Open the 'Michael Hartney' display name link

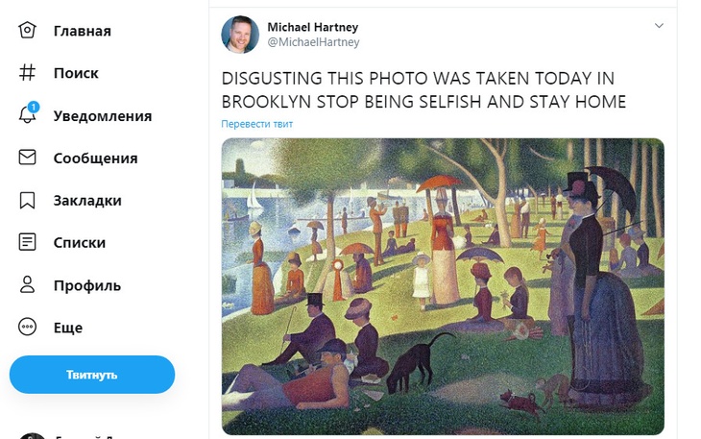[x=312, y=27]
